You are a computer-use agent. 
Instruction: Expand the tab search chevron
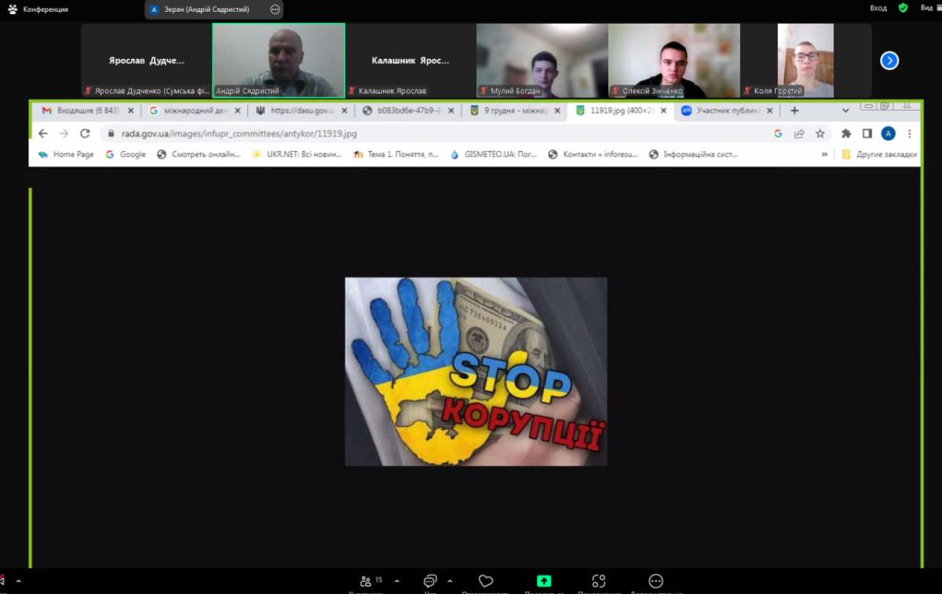pyautogui.click(x=845, y=111)
